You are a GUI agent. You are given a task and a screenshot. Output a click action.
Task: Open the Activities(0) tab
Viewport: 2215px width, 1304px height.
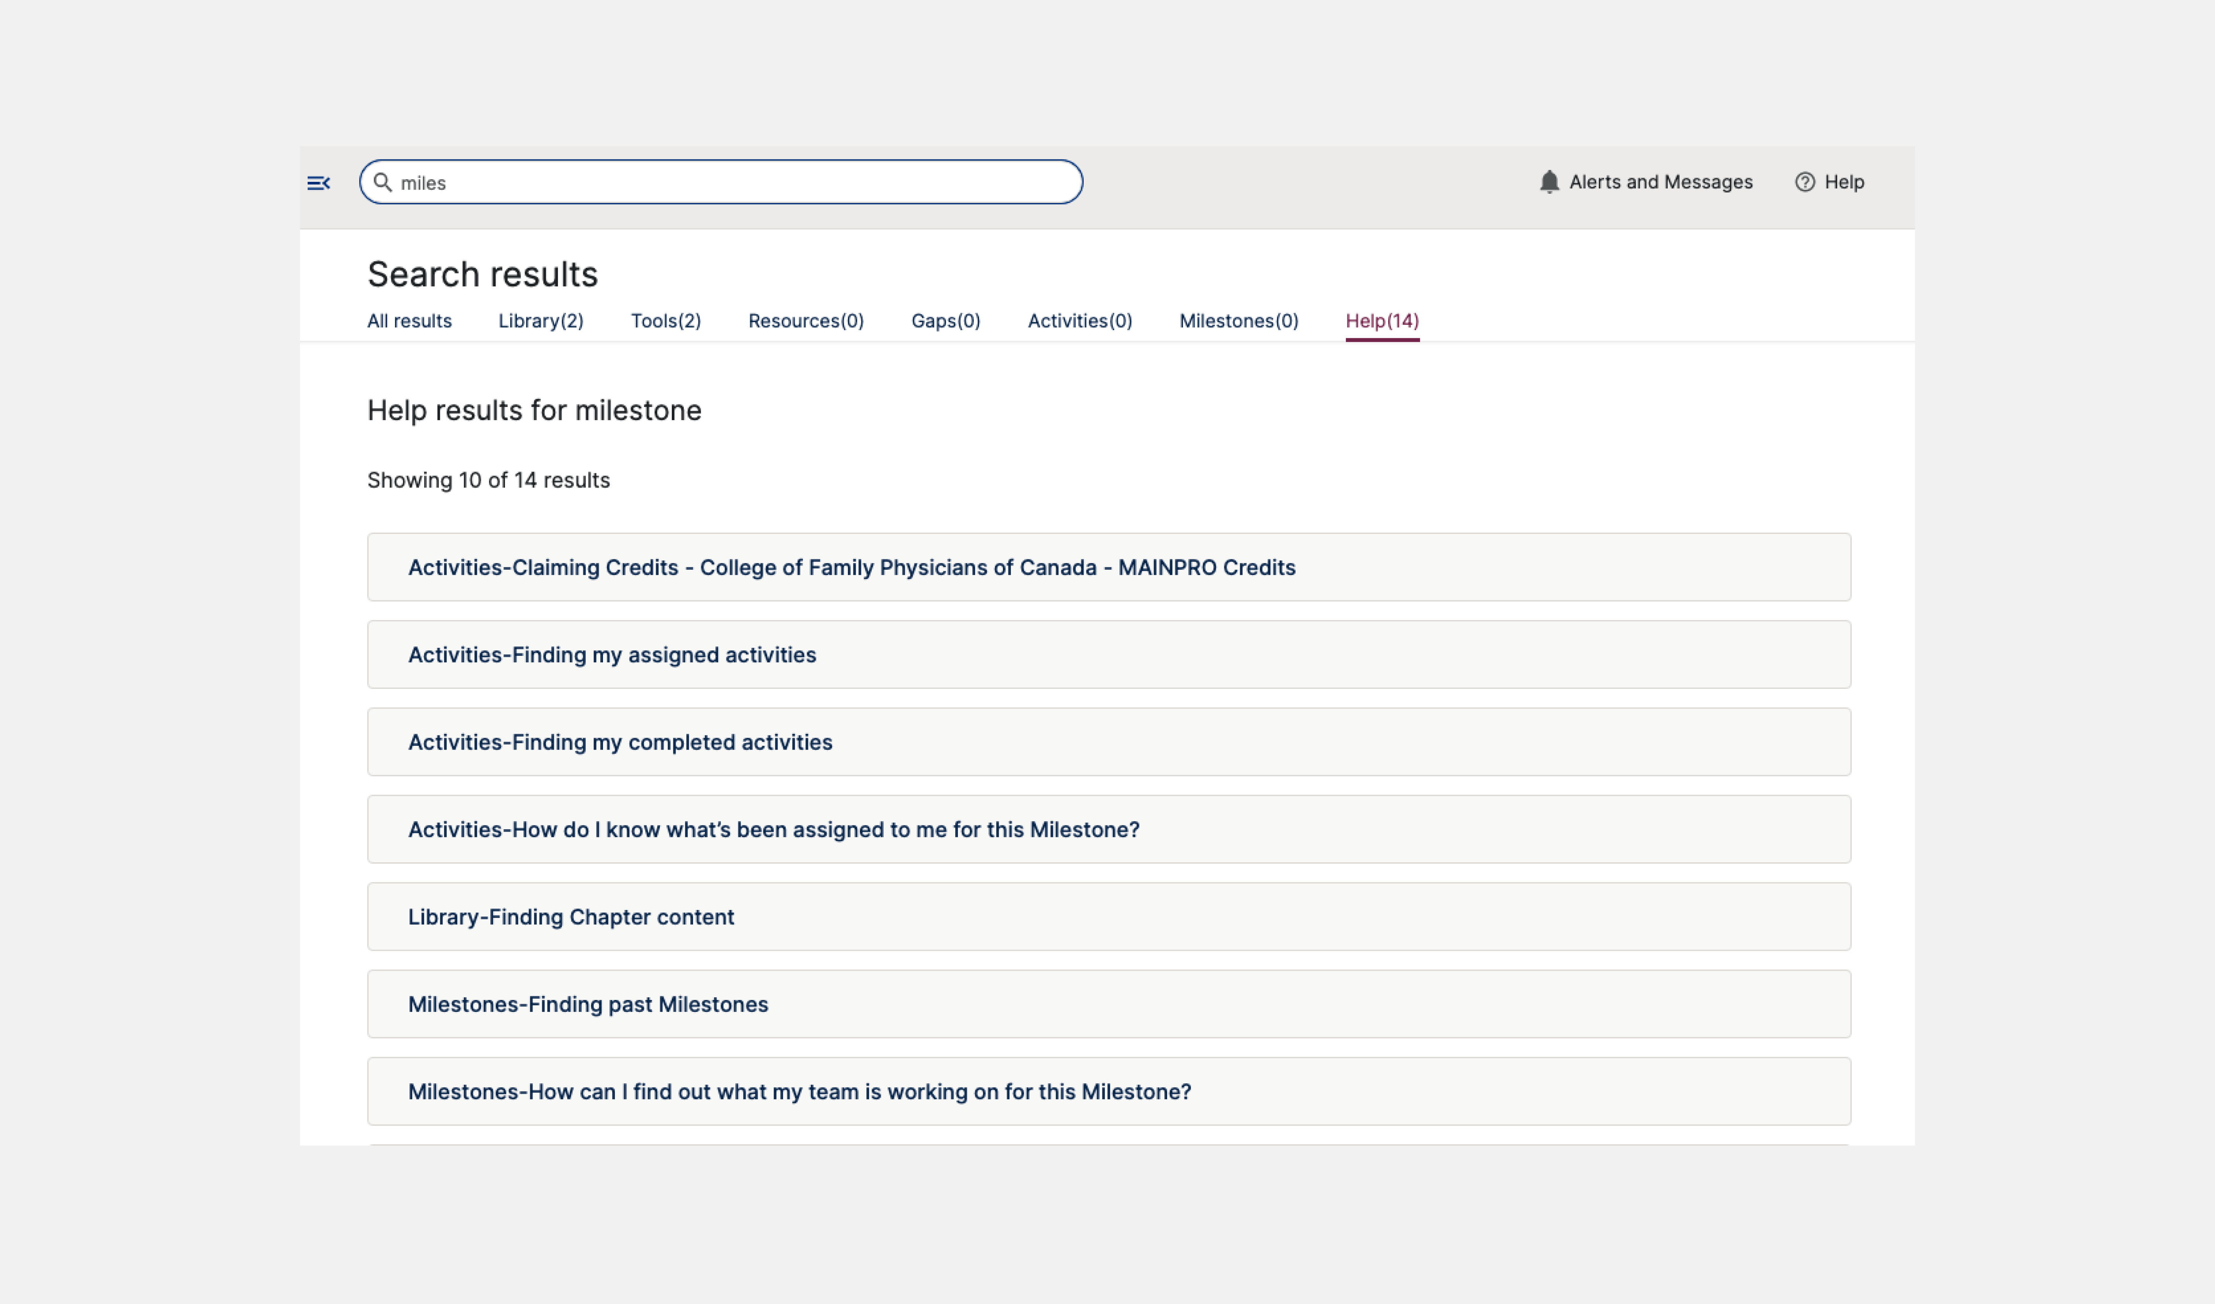click(x=1079, y=321)
